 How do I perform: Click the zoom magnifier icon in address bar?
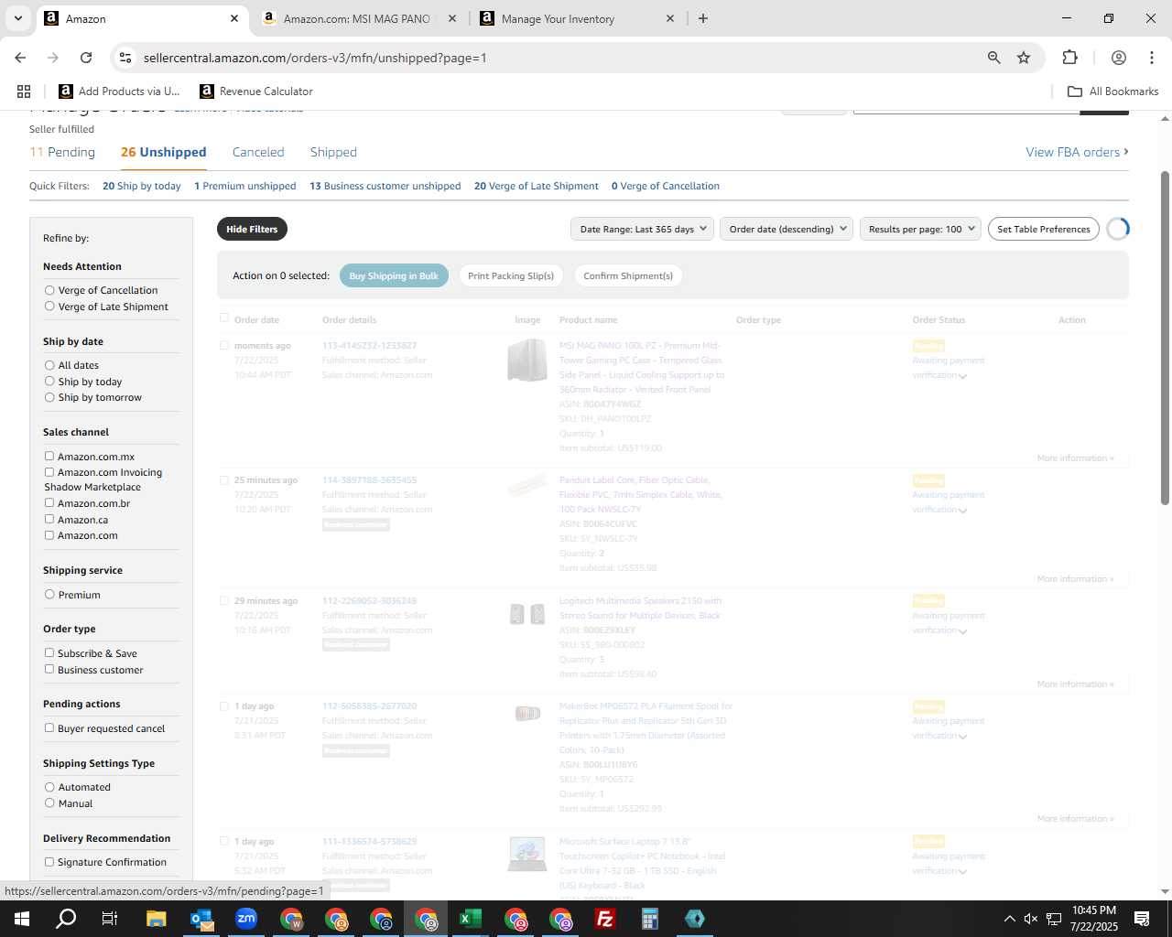pos(993,58)
